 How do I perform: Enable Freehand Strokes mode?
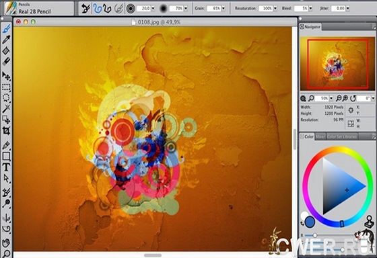click(x=98, y=9)
